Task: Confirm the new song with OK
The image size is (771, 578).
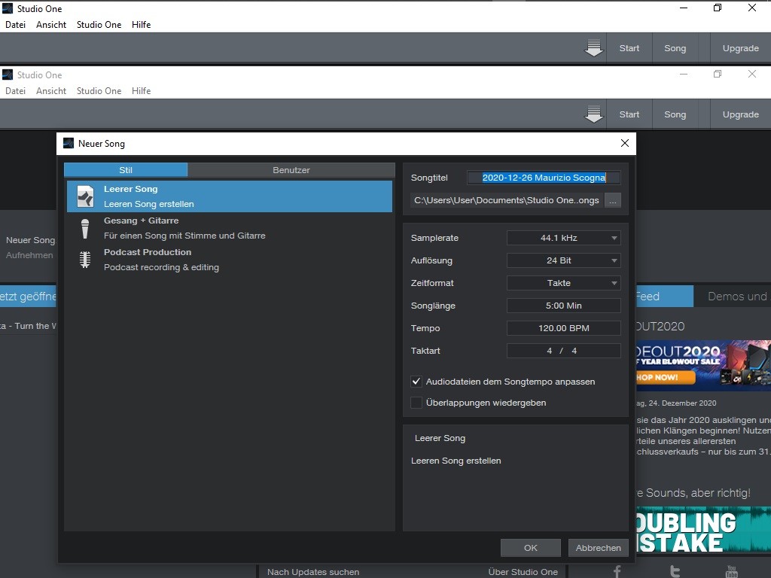Action: pos(531,548)
